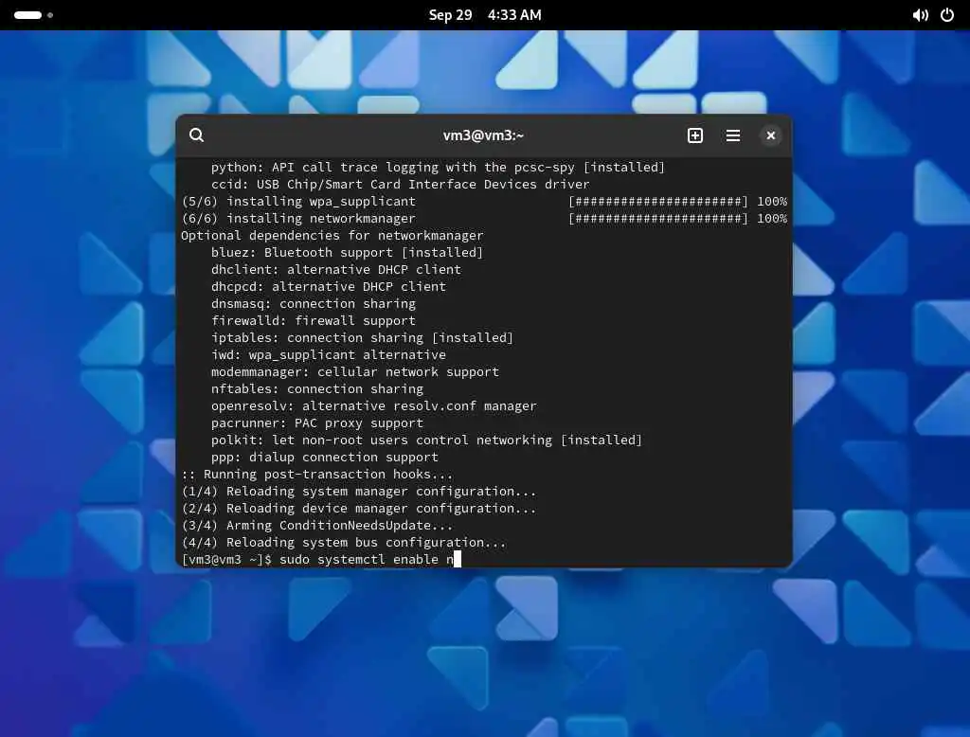Screen dimensions: 970x737
Task: Click the "iptables: connection sharing [installed]" line
Action: (x=362, y=337)
